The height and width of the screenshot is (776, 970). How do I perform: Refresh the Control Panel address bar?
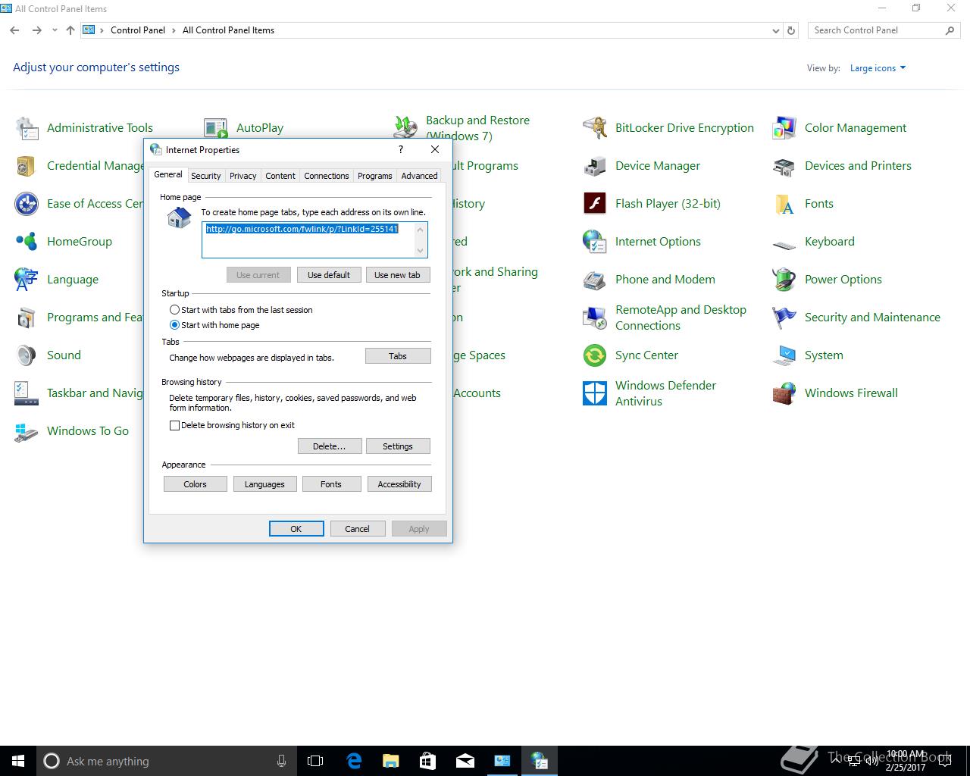pos(791,30)
